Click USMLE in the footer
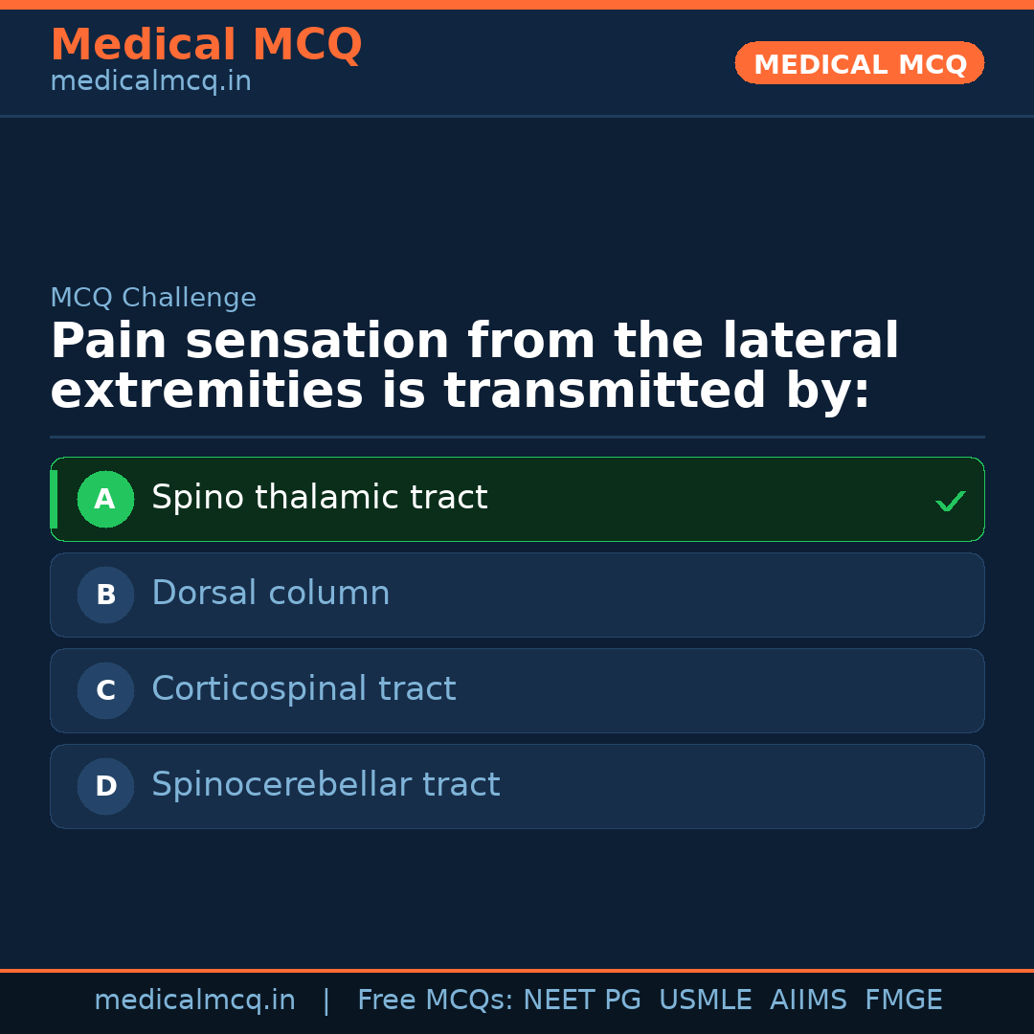The width and height of the screenshot is (1034, 1034). pyautogui.click(x=705, y=1000)
